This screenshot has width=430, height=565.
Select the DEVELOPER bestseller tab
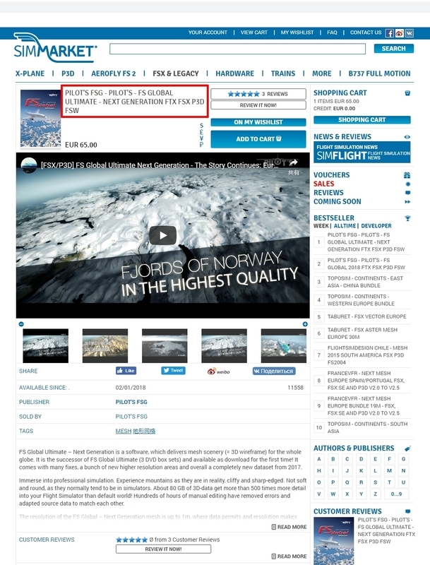[376, 226]
